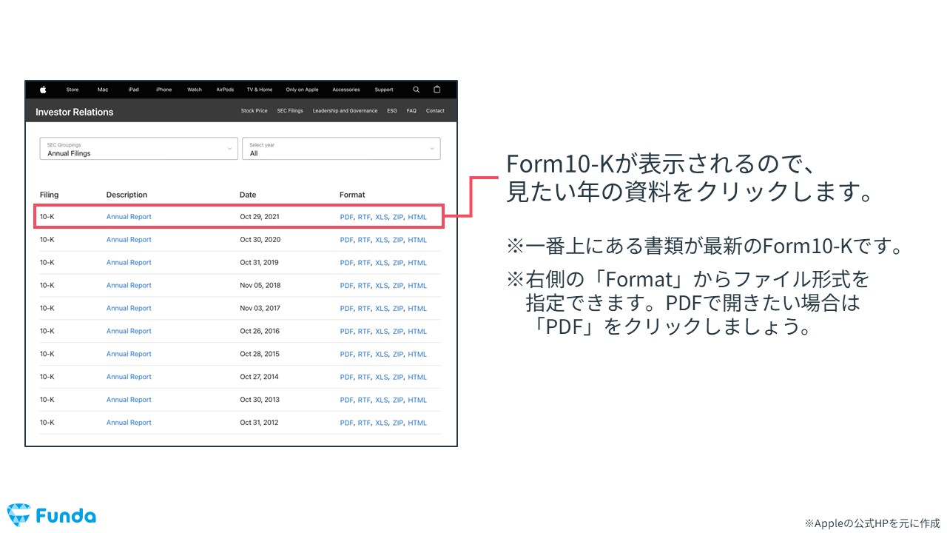Open HTML for Oct 29, 2021 filing

417,217
